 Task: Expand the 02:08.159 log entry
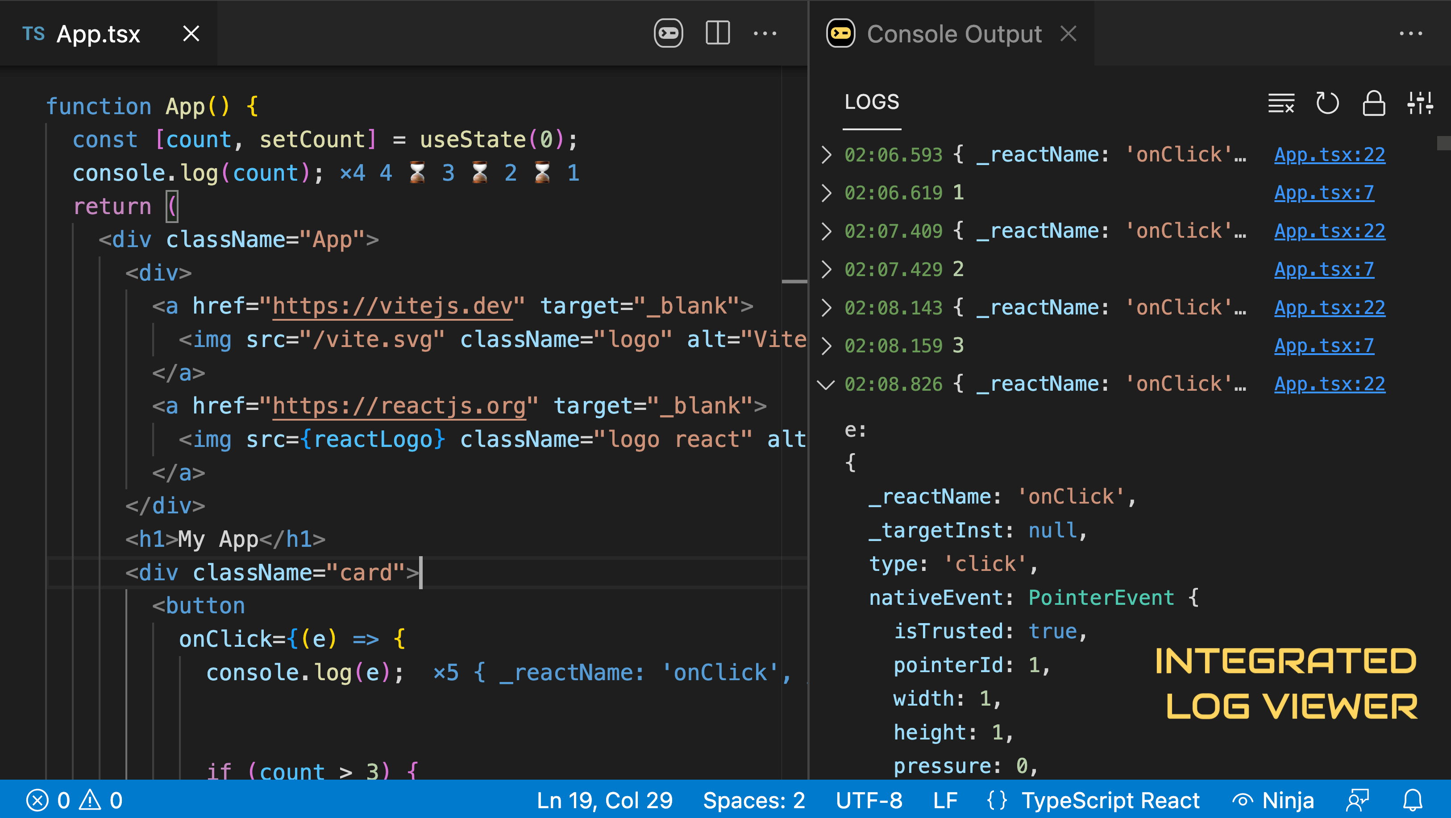point(826,345)
